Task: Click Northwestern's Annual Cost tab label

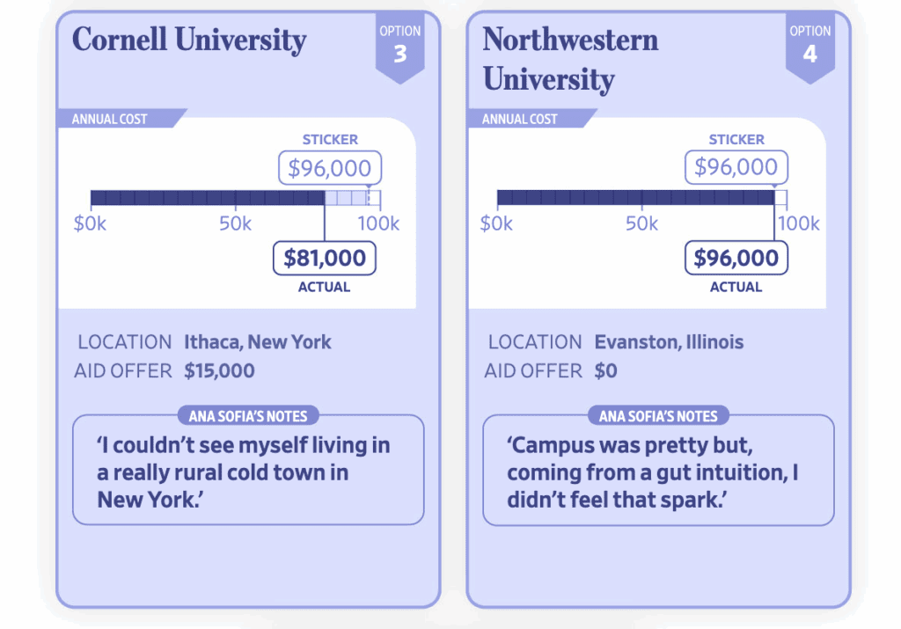Action: point(520,119)
